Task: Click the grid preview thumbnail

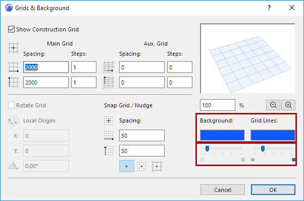Action: (x=248, y=59)
